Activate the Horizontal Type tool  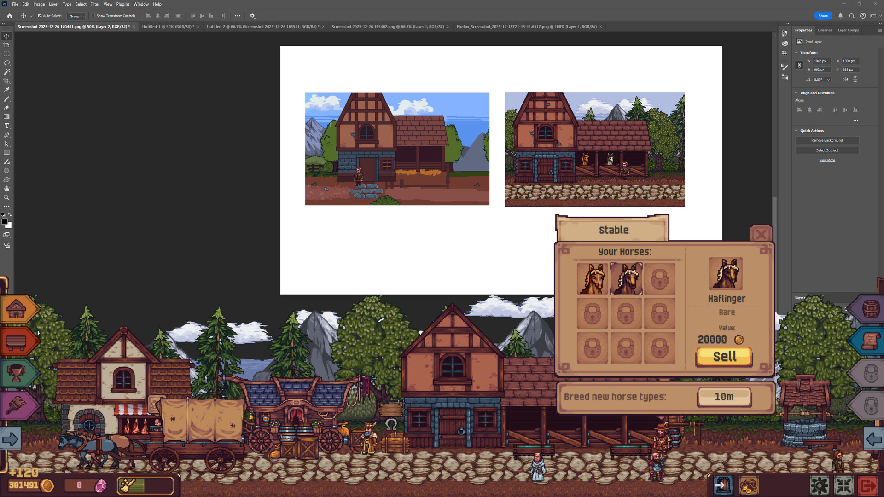click(x=6, y=125)
